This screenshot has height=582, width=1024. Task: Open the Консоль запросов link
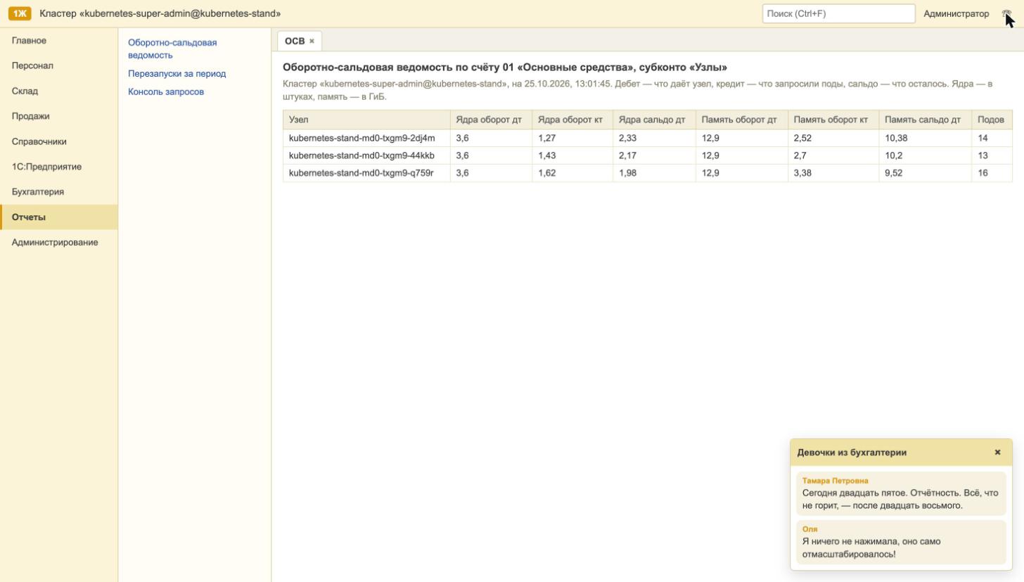pyautogui.click(x=166, y=91)
